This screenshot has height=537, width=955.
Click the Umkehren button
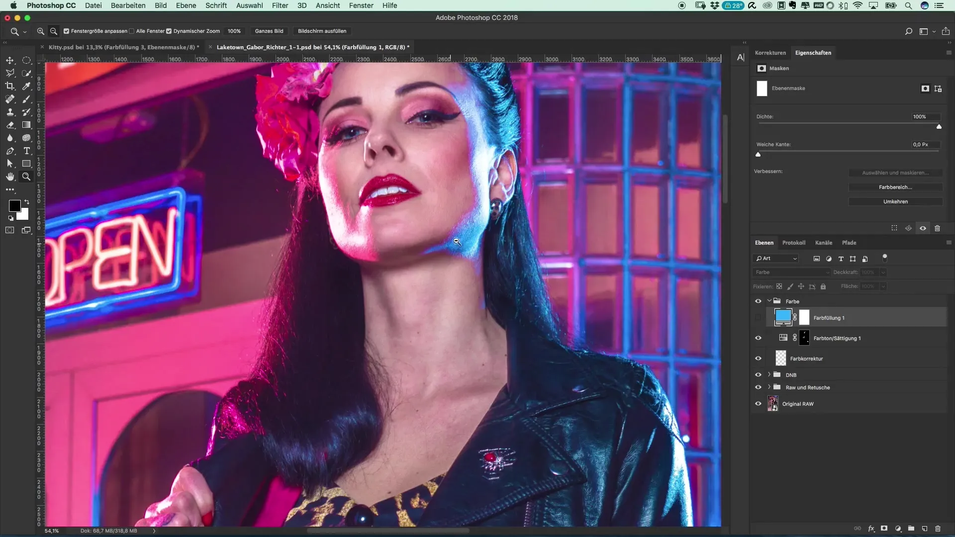point(895,201)
